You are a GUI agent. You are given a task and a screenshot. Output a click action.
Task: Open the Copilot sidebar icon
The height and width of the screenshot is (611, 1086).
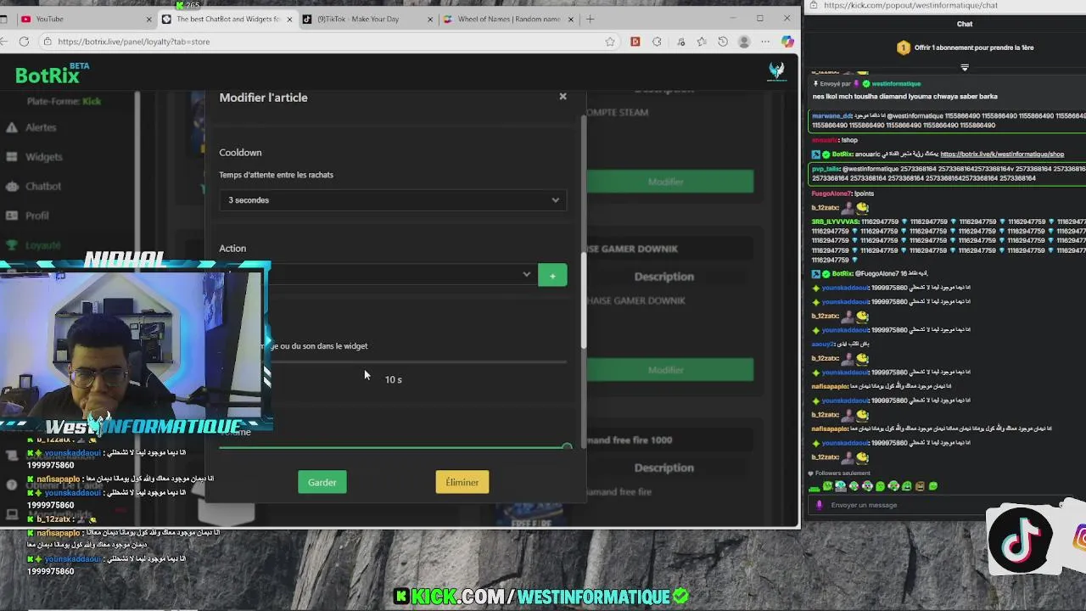tap(787, 42)
